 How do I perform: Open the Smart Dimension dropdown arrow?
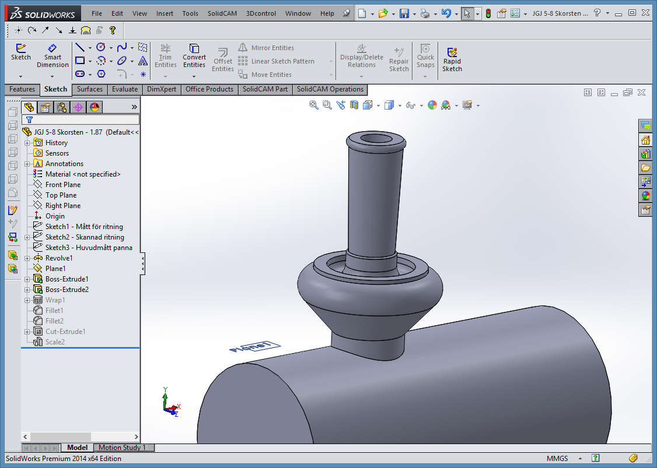[x=53, y=76]
